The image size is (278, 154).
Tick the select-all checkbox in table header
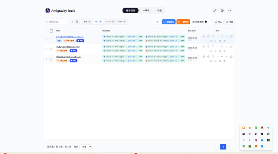point(51,31)
